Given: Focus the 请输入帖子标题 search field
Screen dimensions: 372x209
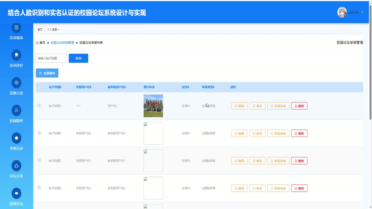Looking at the screenshot, I should pos(51,58).
